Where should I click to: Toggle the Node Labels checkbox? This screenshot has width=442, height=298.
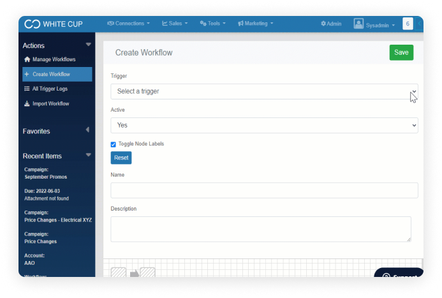114,144
